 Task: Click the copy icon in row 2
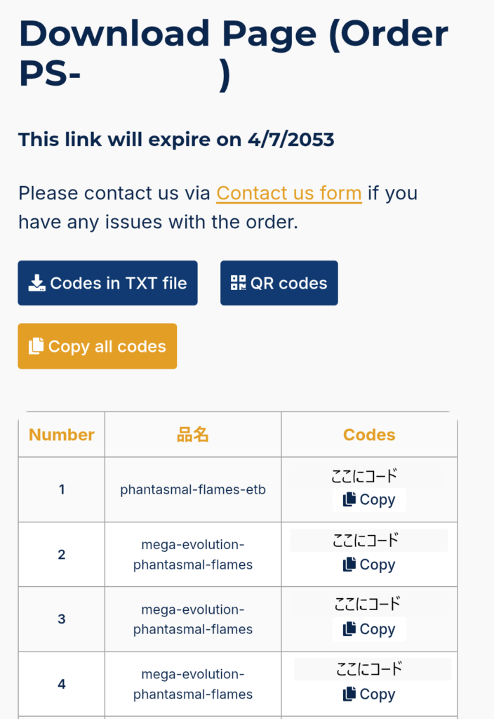(349, 565)
